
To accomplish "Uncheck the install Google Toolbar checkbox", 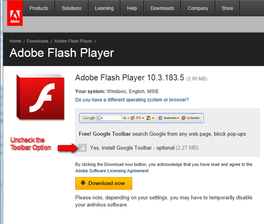I will pos(83,148).
